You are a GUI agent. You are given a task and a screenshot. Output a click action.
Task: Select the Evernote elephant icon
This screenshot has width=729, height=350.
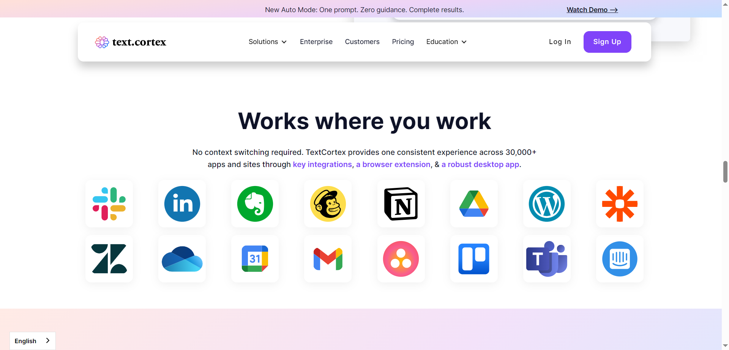(x=255, y=204)
